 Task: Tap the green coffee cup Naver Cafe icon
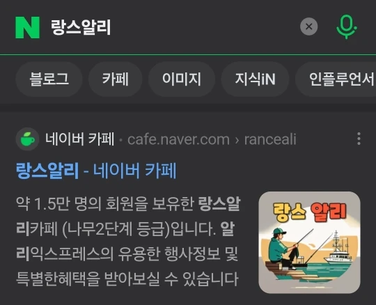[27, 139]
